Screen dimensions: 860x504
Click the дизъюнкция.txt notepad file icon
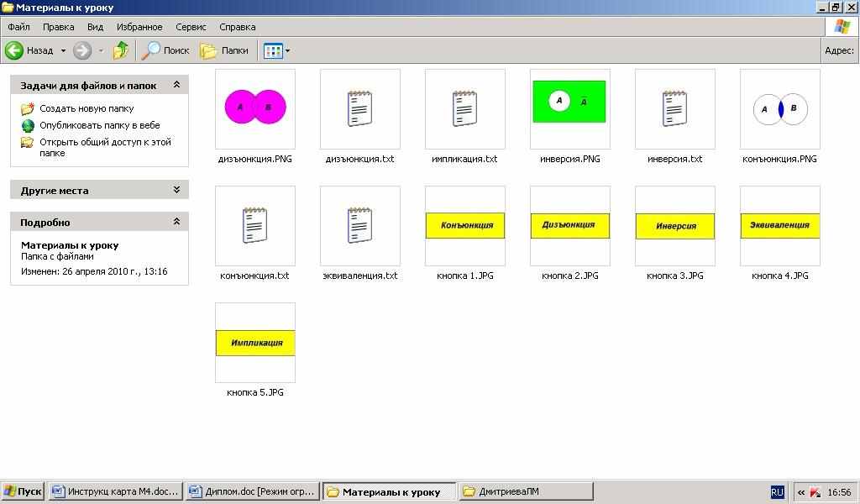(360, 109)
